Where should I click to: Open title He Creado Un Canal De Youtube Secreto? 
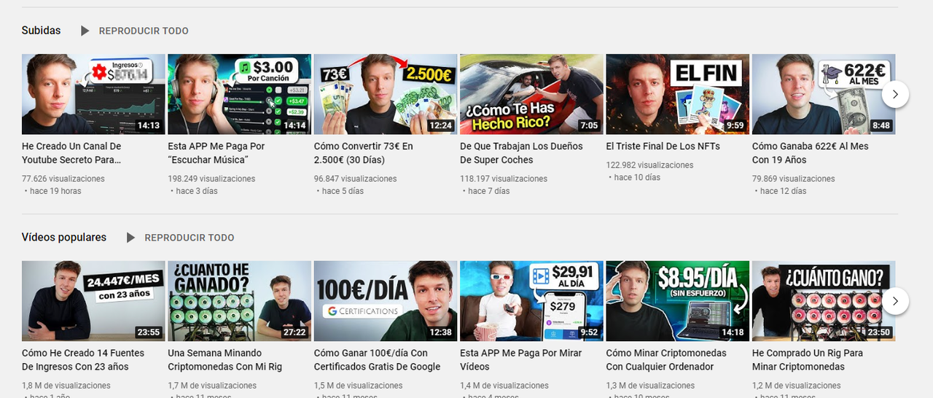73,153
